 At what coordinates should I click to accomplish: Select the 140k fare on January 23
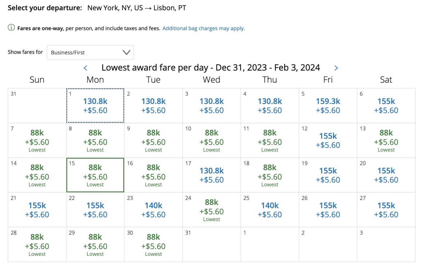(x=153, y=209)
